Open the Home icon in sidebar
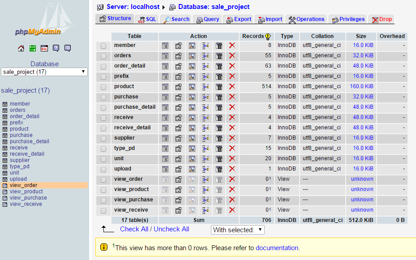The height and width of the screenshot is (260, 416). click(x=21, y=48)
